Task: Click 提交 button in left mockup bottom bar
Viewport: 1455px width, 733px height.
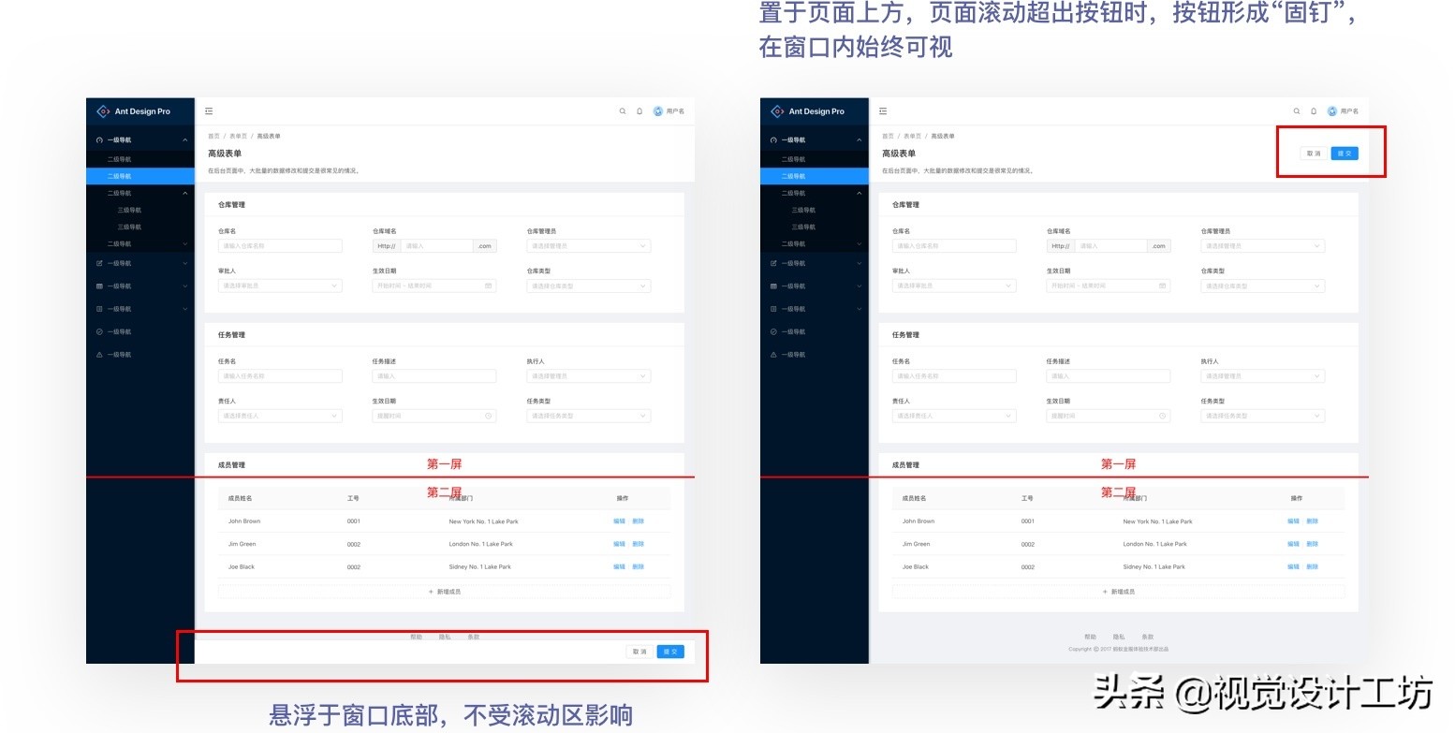Action: [x=670, y=652]
